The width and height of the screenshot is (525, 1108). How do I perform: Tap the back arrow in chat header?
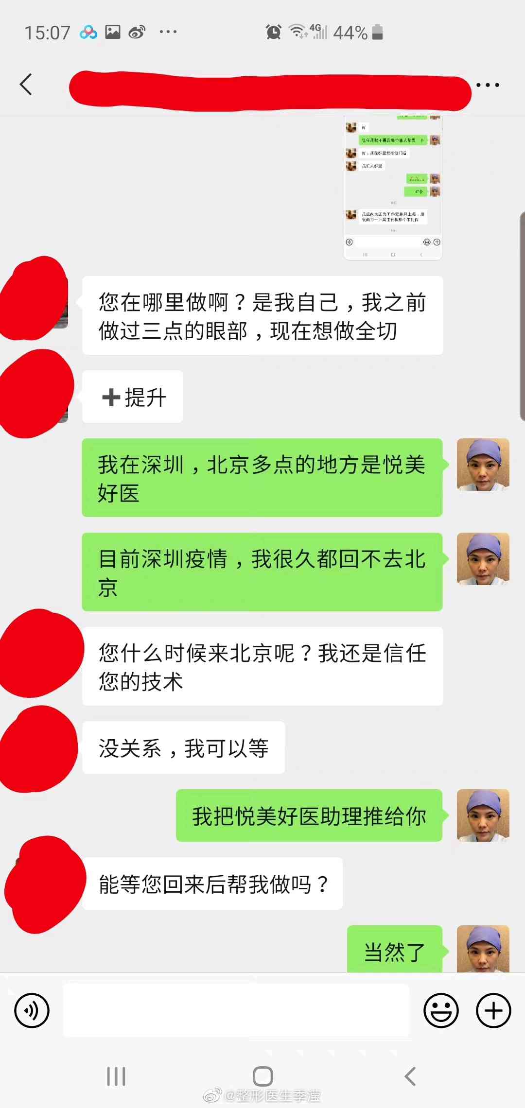[26, 85]
